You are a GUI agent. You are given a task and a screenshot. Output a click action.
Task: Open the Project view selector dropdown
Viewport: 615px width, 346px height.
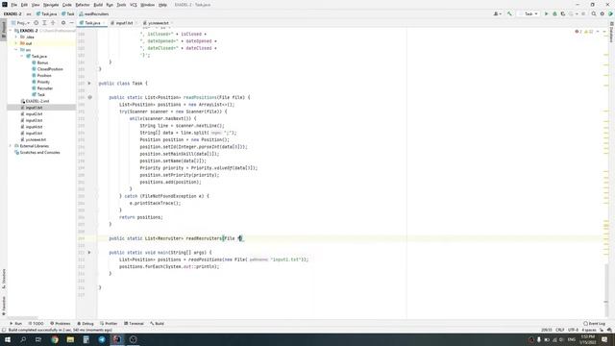[20, 23]
